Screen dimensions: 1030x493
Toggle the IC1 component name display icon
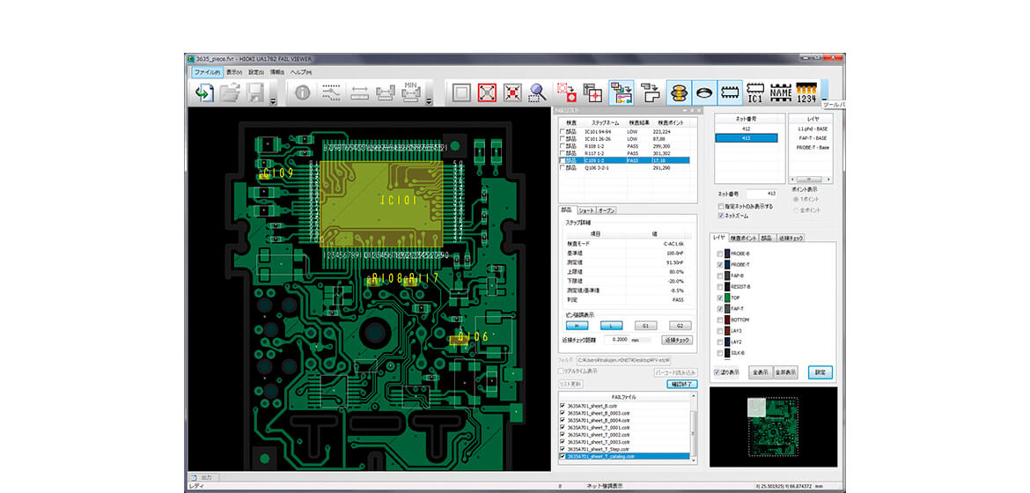pos(755,92)
